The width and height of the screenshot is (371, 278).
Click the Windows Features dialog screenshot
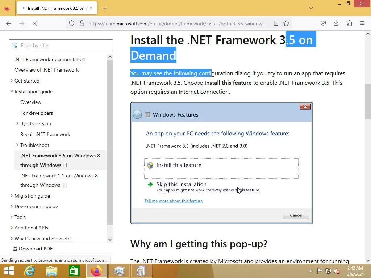[x=221, y=163]
